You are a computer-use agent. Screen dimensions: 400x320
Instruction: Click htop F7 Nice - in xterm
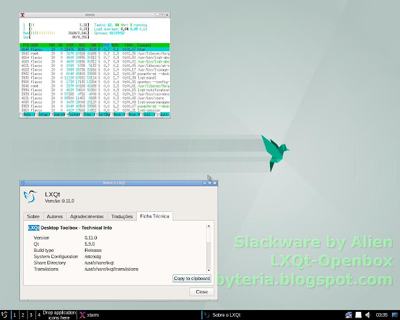coord(117,114)
